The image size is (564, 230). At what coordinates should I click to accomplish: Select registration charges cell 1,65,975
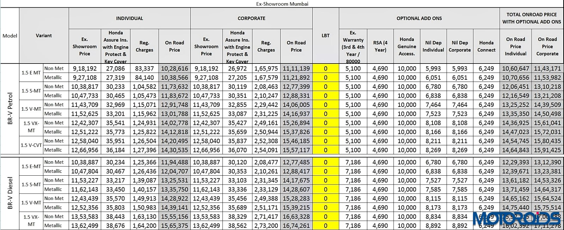[x=266, y=68]
